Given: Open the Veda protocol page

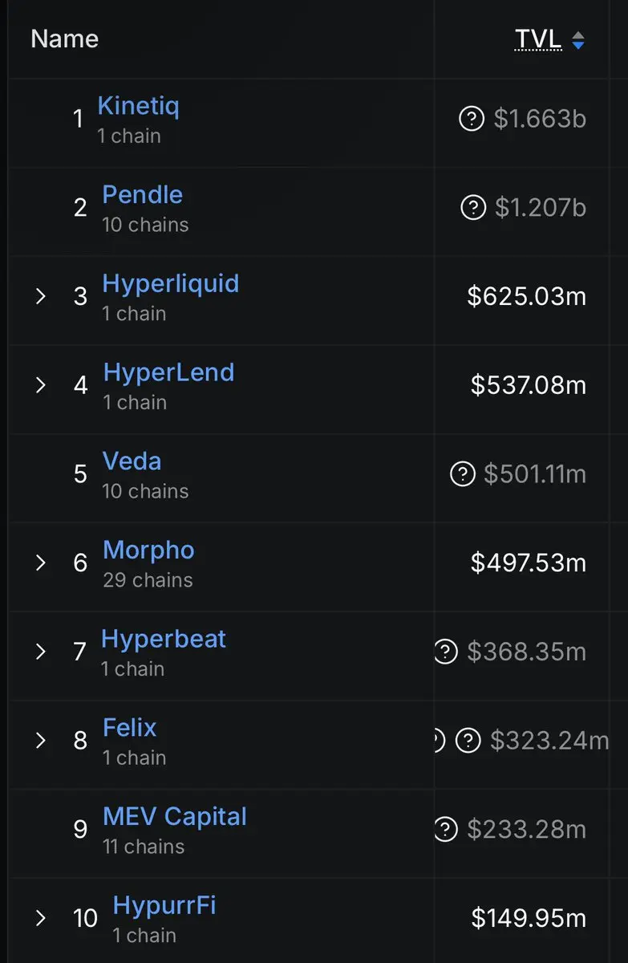Looking at the screenshot, I should pos(132,461).
